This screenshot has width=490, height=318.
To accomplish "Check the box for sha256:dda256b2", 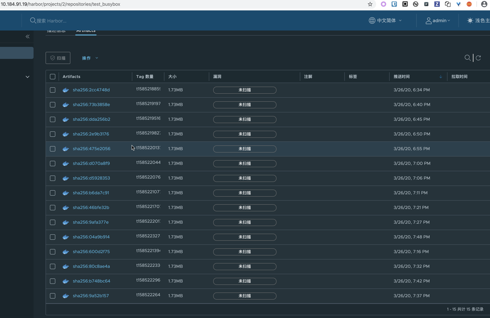I will pyautogui.click(x=53, y=119).
